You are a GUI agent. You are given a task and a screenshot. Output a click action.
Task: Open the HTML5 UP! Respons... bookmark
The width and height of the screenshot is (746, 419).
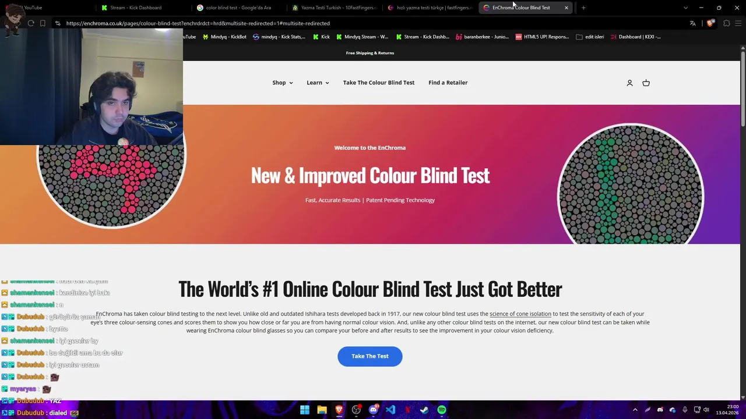click(542, 37)
